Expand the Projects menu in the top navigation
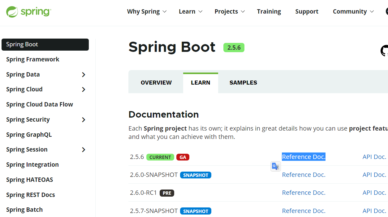Image resolution: width=388 pixels, height=217 pixels. [230, 11]
